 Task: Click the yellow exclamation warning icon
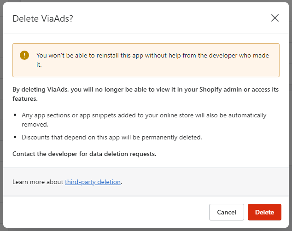point(24,55)
